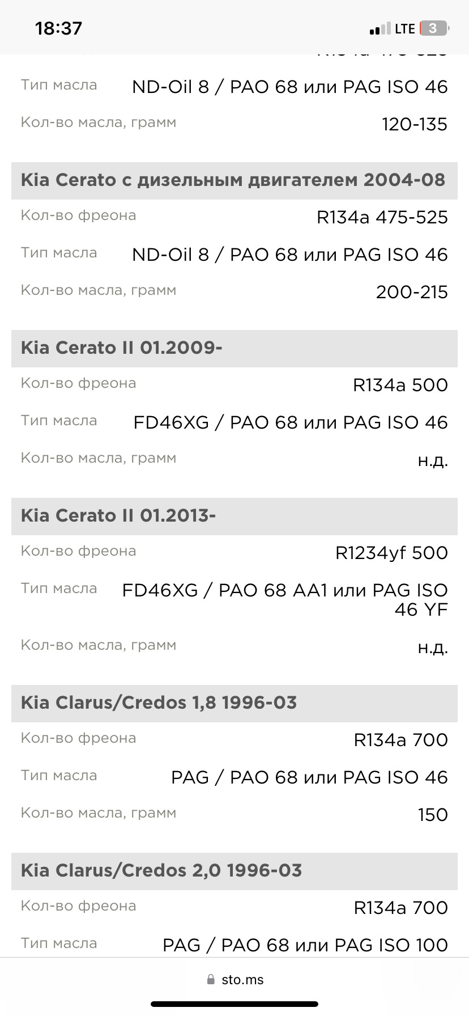Tap the LTE network indicator

[x=405, y=29]
